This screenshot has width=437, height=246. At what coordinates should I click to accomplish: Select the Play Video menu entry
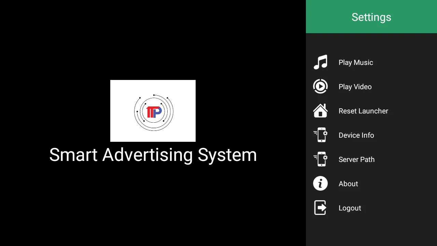tap(371, 86)
